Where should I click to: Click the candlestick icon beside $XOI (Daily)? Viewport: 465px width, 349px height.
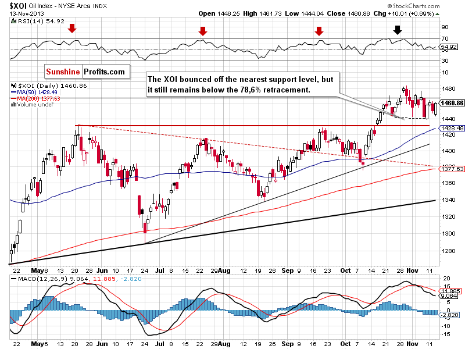click(x=13, y=86)
